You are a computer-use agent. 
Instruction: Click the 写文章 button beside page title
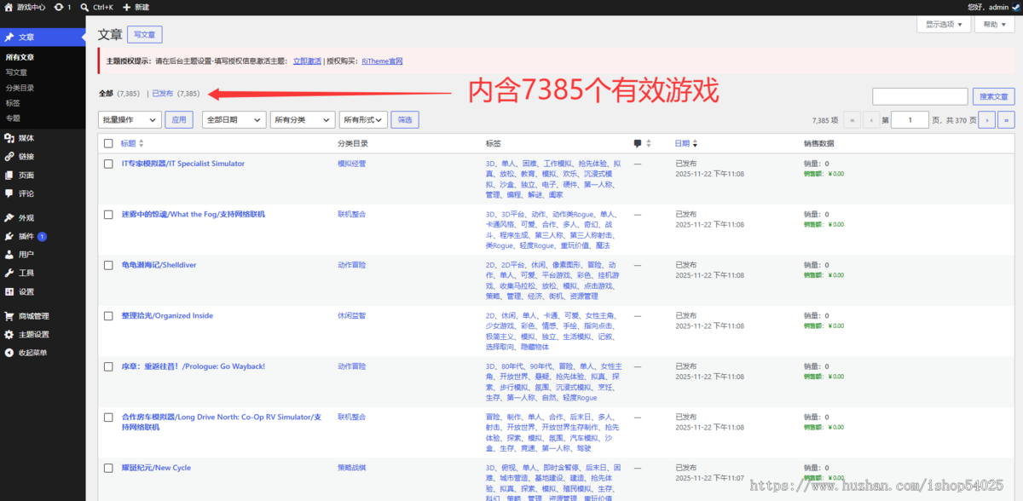click(x=145, y=35)
